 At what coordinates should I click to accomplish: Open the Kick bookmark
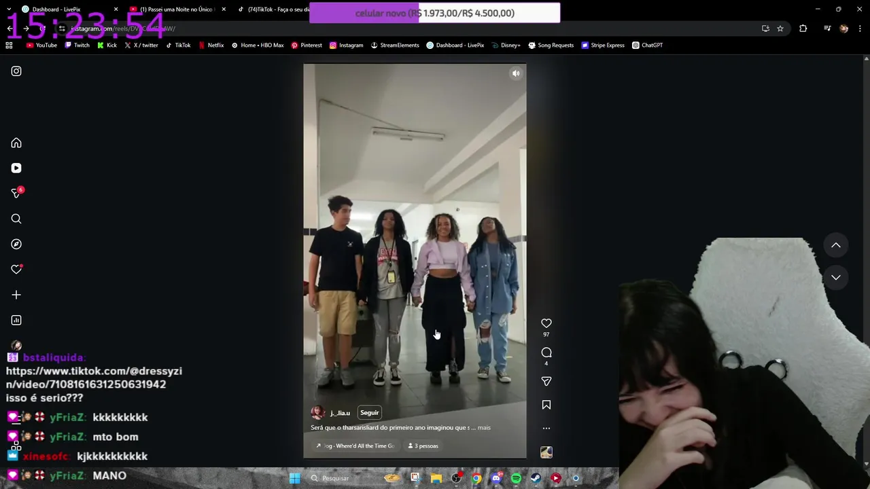pos(107,46)
